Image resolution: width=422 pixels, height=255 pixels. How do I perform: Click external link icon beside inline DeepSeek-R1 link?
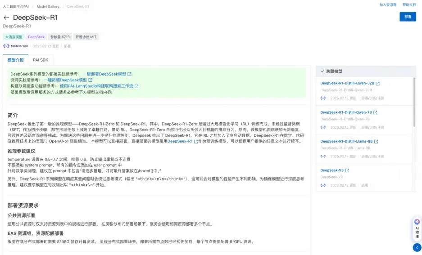click(196, 141)
